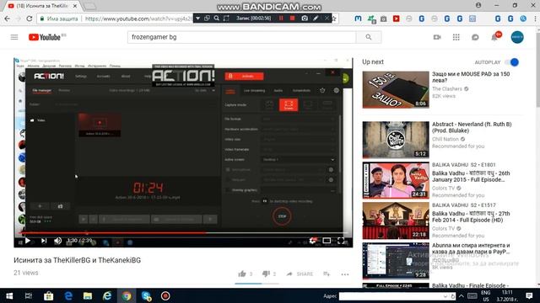Open the three-dot more actions menu

coord(345,274)
